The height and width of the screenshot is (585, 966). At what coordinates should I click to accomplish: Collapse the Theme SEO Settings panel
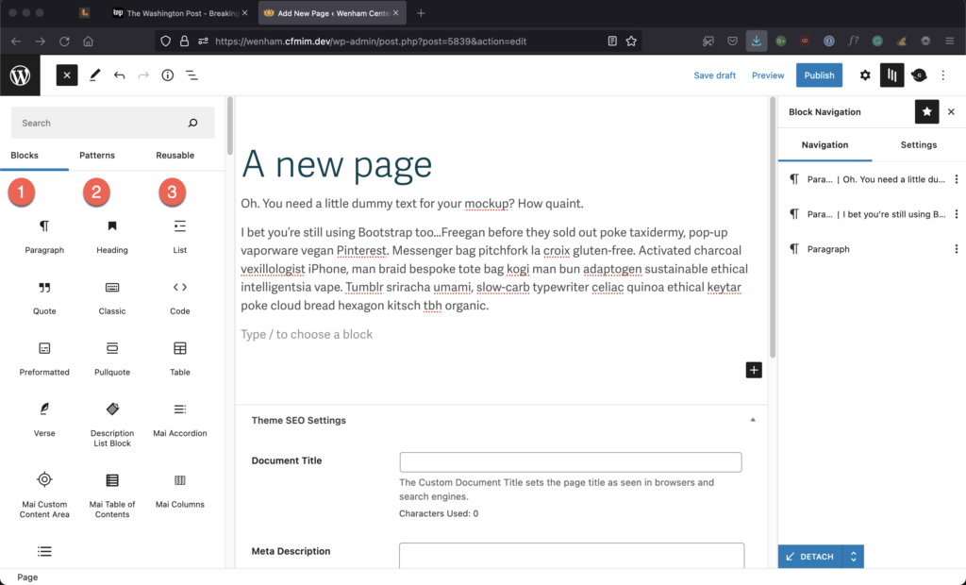pos(752,420)
